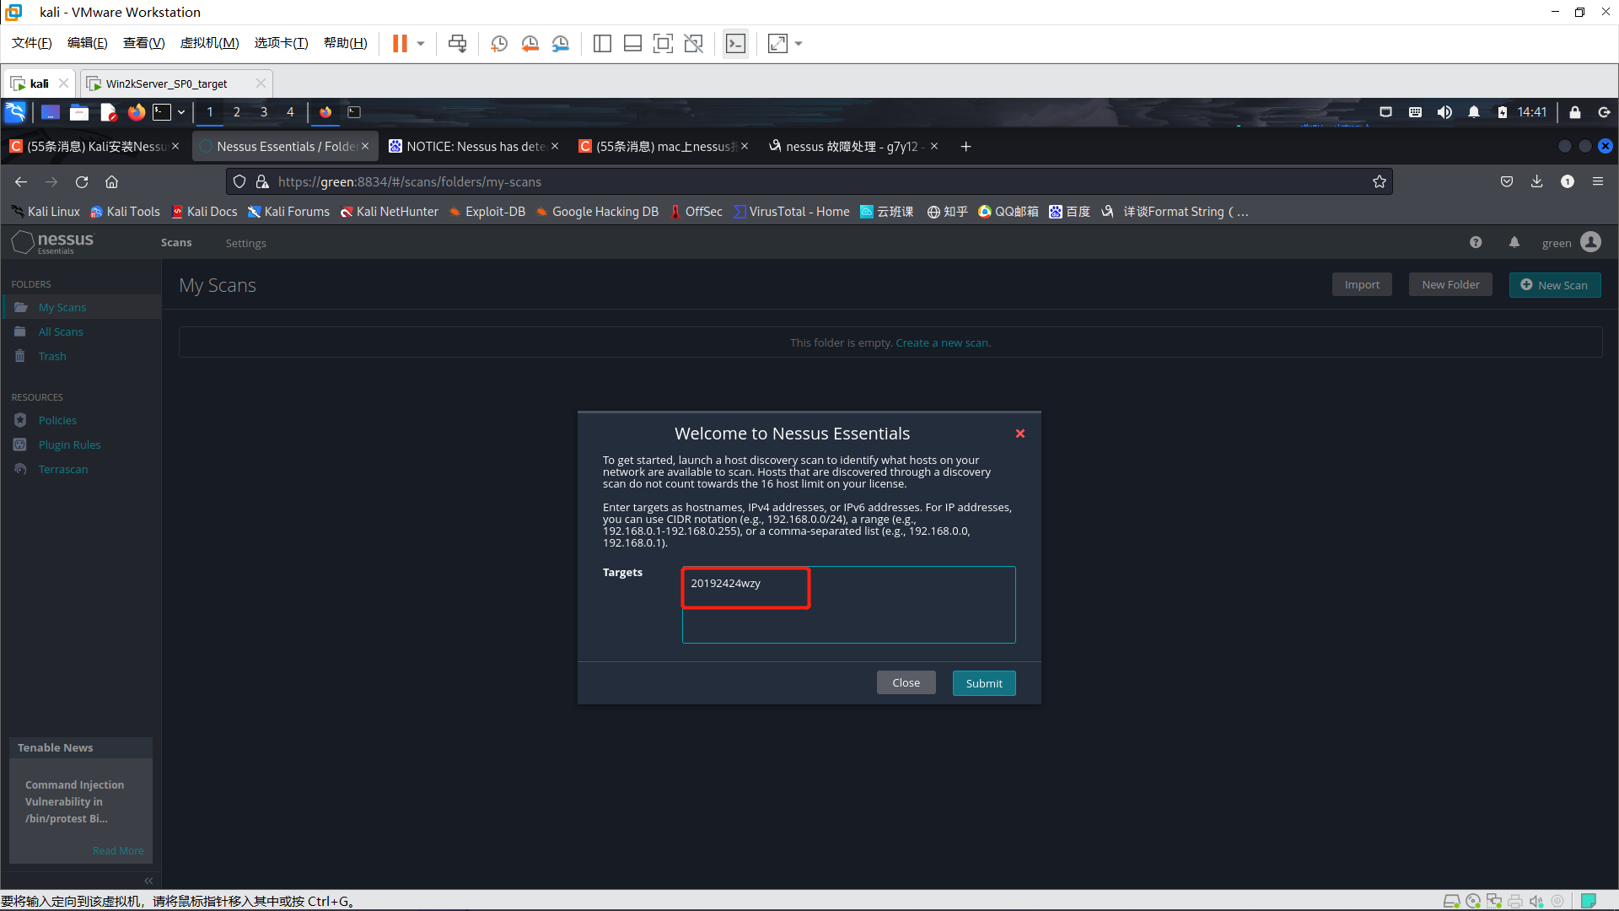This screenshot has width=1619, height=911.
Task: Select the All Scans folder icon
Action: tap(20, 331)
